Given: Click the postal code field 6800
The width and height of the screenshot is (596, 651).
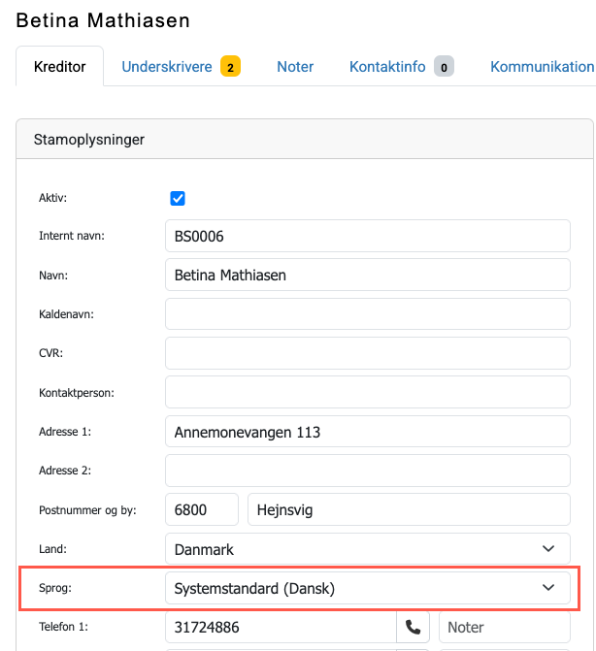Looking at the screenshot, I should click(x=202, y=509).
